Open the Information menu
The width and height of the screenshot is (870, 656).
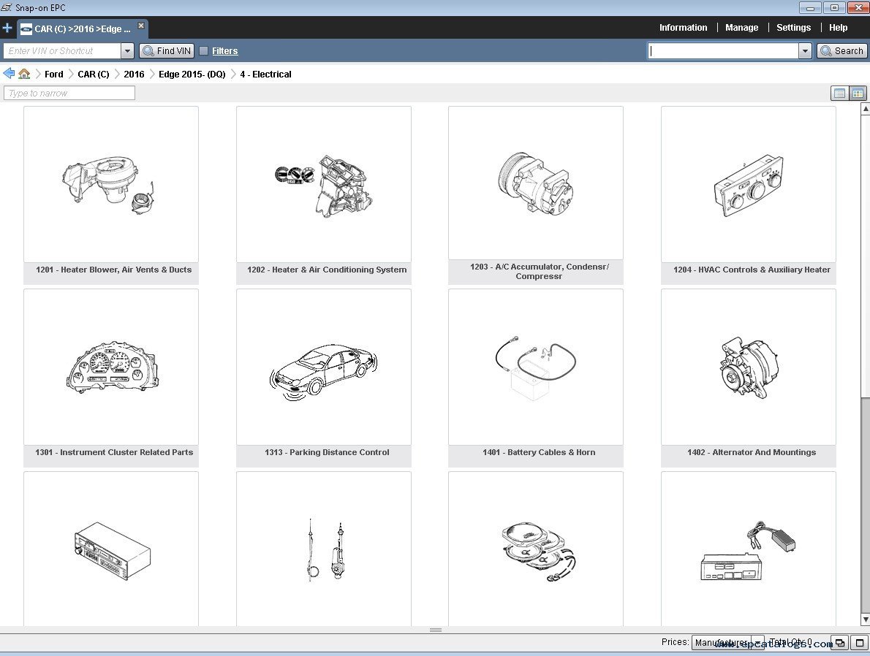point(683,28)
